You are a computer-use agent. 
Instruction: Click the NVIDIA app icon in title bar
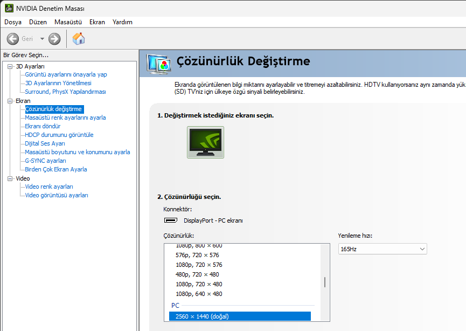tap(9, 9)
